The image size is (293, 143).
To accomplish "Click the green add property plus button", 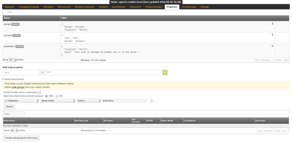I will pyautogui.click(x=165, y=73).
